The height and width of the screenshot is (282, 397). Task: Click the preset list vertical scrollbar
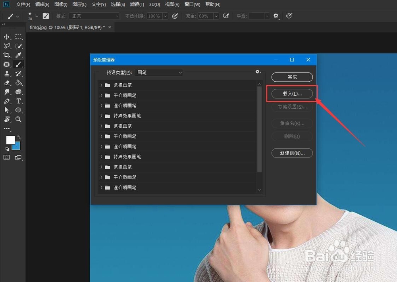(260, 129)
